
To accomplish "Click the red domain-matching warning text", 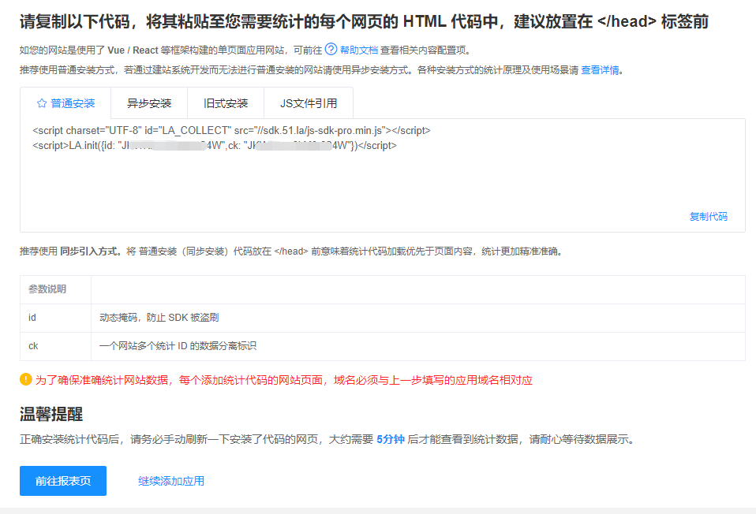I will (x=283, y=380).
